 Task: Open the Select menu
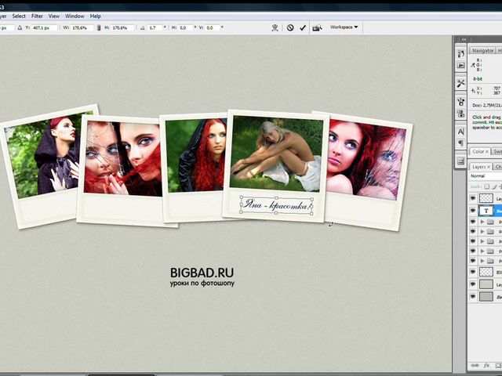19,16
